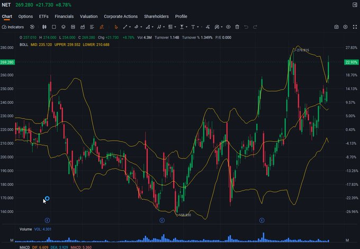
Task: Expand the channel tool dropdown arrow
Action: pos(141,27)
